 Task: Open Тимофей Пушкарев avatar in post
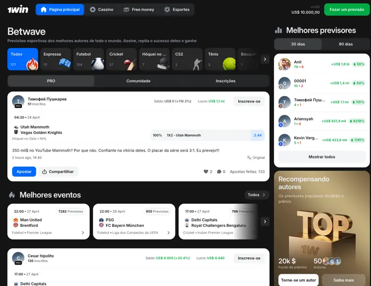tap(18, 102)
